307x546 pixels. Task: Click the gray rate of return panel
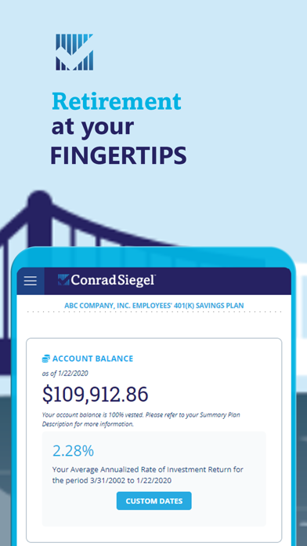tap(153, 479)
